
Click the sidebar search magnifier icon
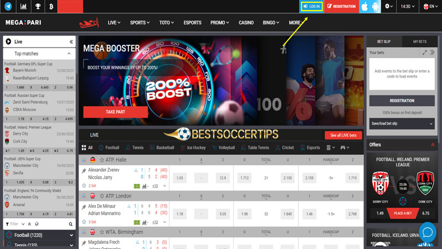click(71, 224)
